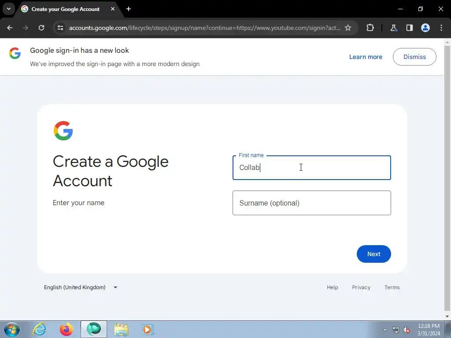Open the Privacy link
This screenshot has height=338, width=451.
361,287
